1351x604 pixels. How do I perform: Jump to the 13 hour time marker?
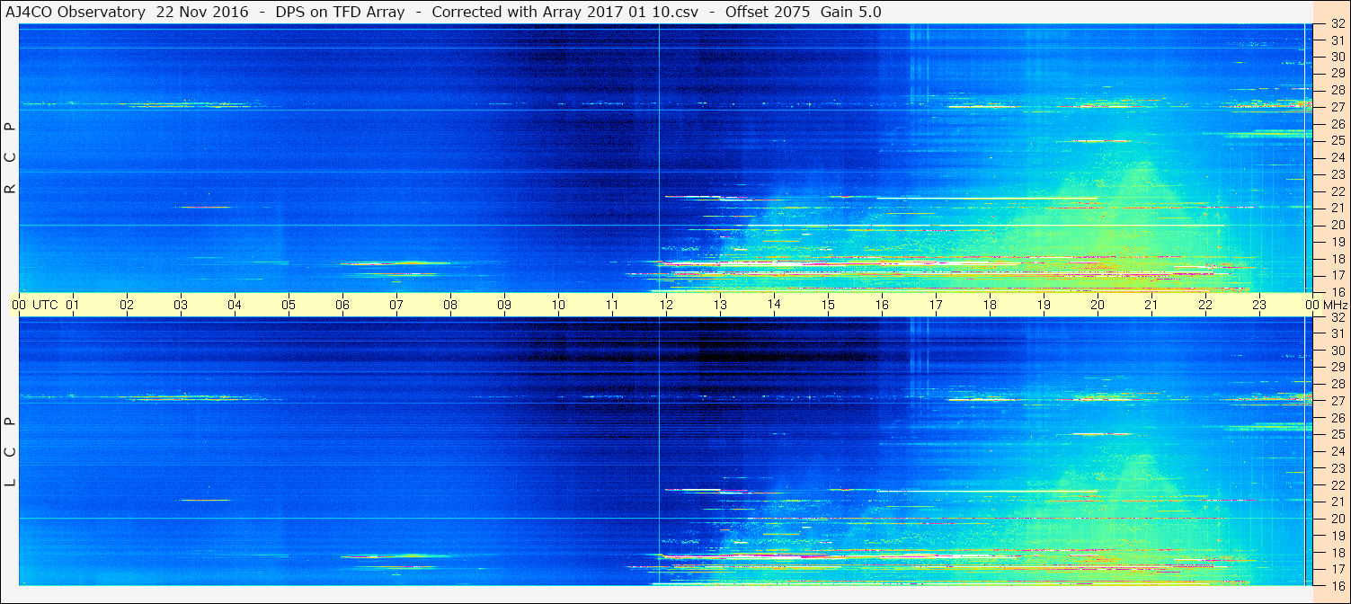coord(720,305)
